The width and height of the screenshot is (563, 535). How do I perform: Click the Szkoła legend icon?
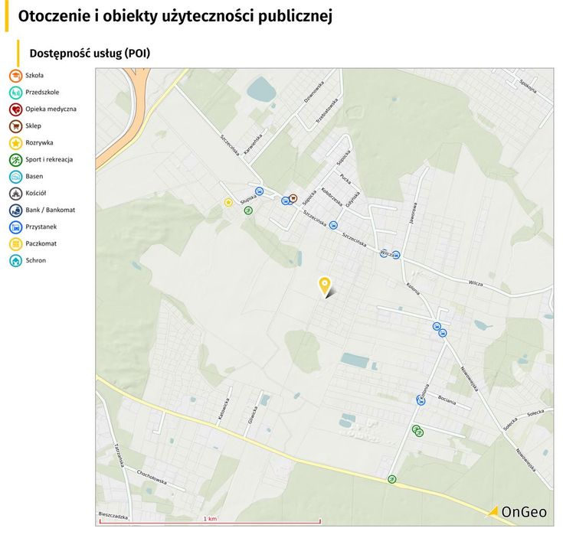(x=16, y=76)
